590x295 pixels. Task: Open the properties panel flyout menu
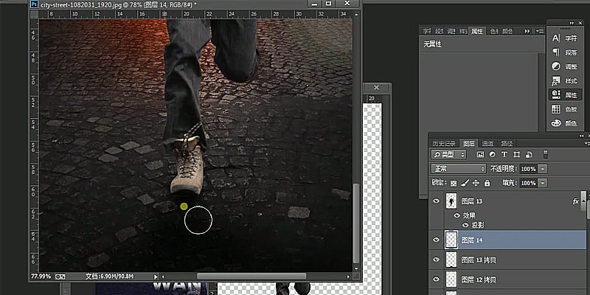pos(540,31)
